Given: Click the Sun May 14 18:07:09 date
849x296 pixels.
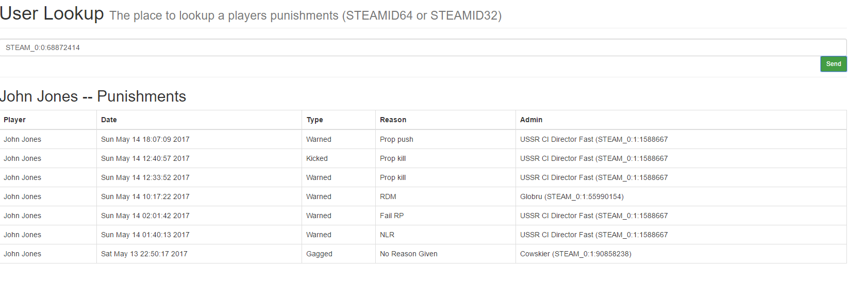Looking at the screenshot, I should tap(145, 139).
